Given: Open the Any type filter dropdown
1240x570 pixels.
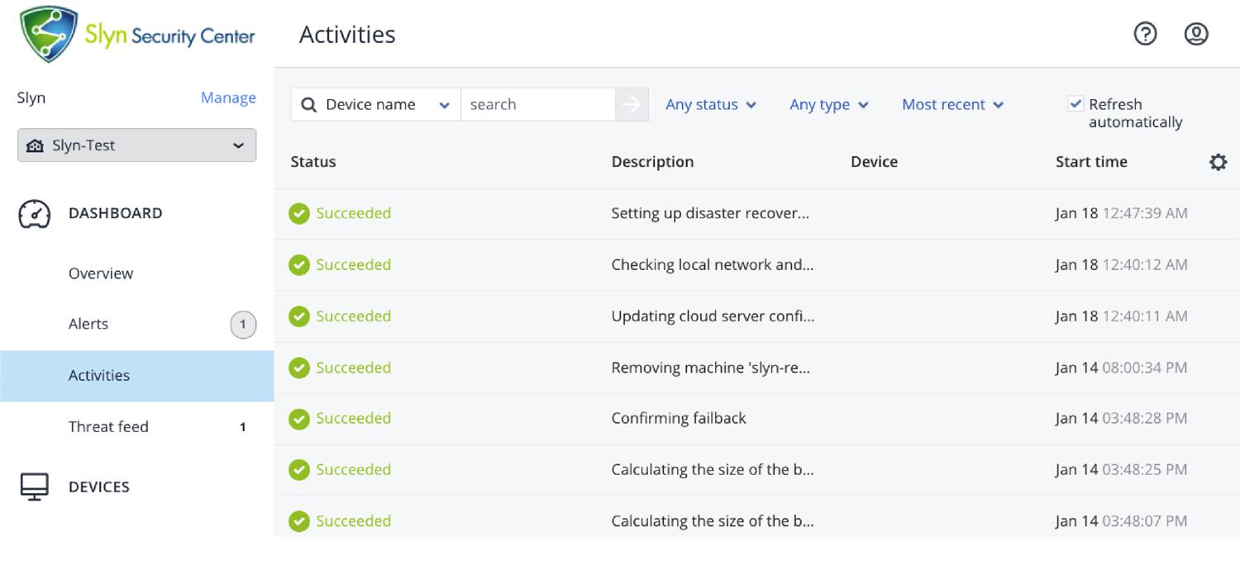Looking at the screenshot, I should 828,105.
